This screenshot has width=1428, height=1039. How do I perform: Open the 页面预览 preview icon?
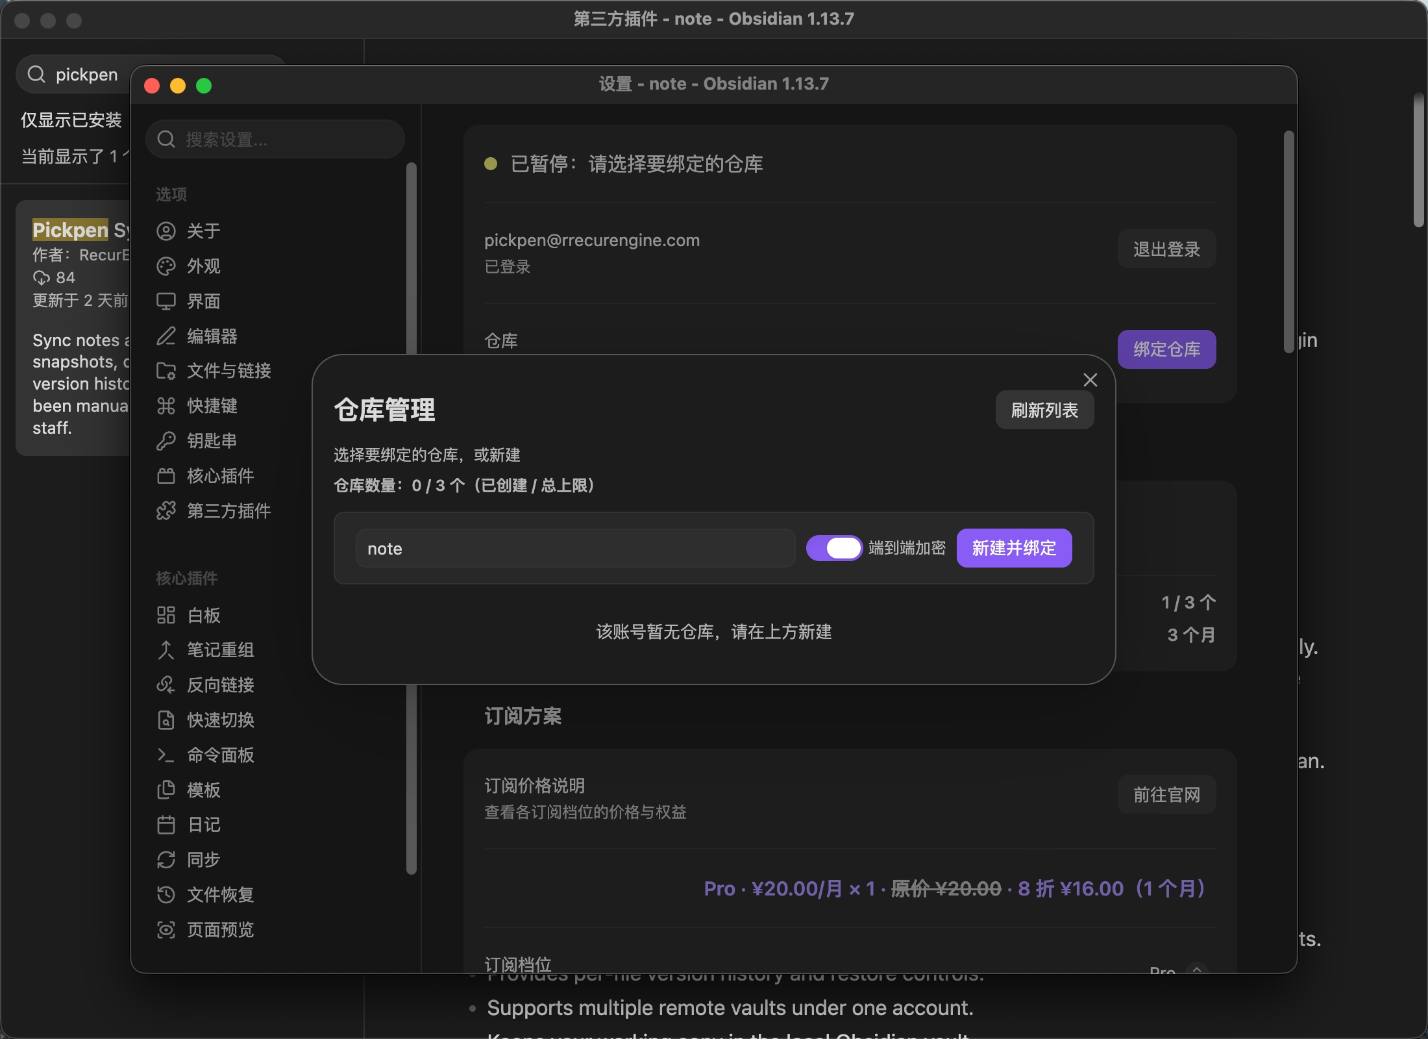coord(166,930)
